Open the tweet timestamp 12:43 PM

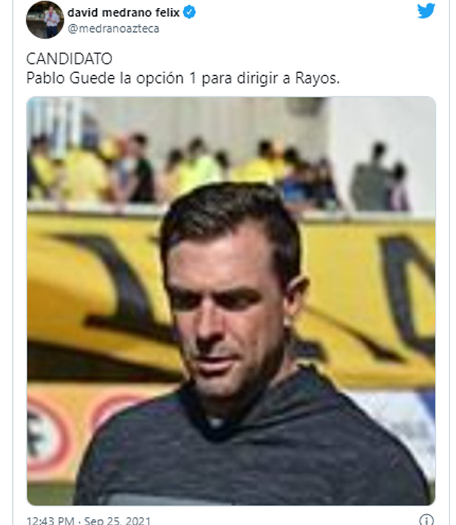50,521
